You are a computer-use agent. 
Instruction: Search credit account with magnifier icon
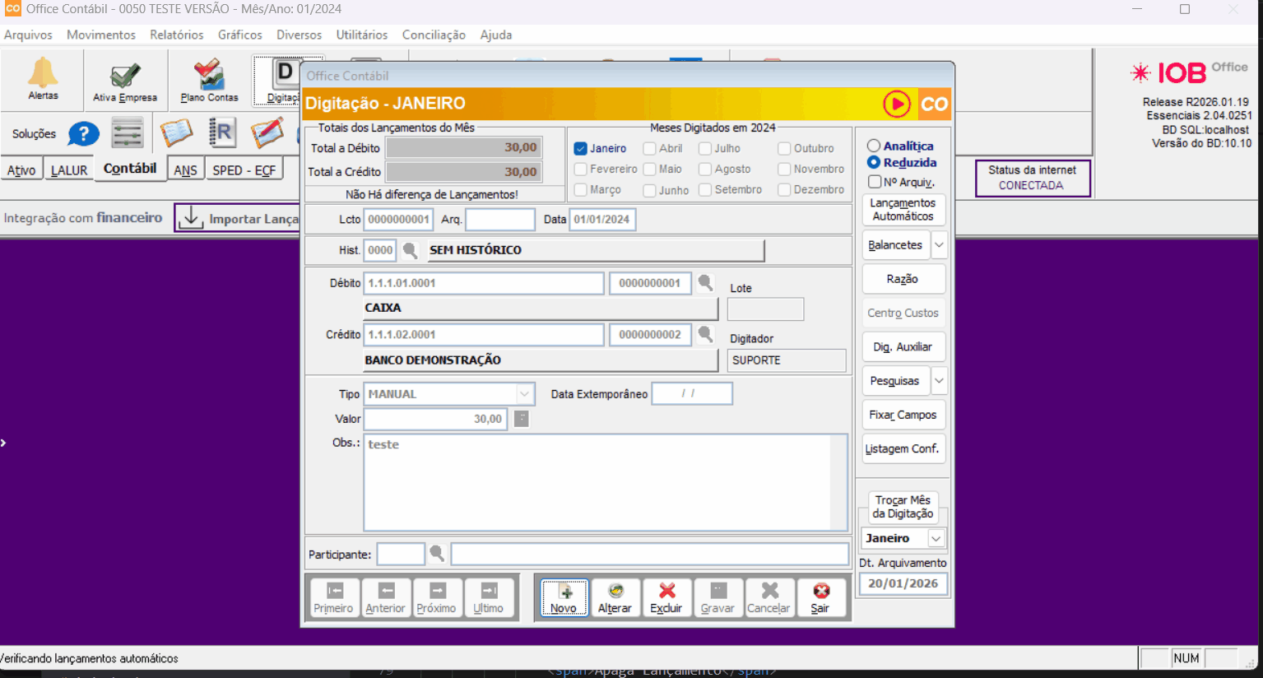click(x=705, y=334)
